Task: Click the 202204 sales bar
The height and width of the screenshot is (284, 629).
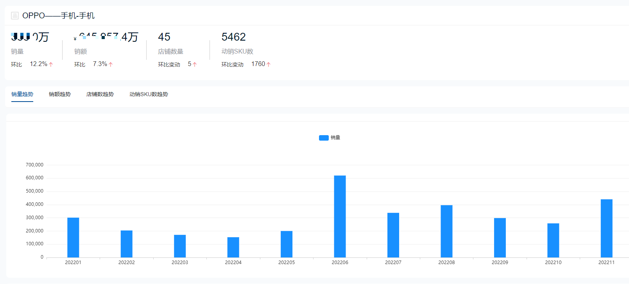Action: point(233,247)
